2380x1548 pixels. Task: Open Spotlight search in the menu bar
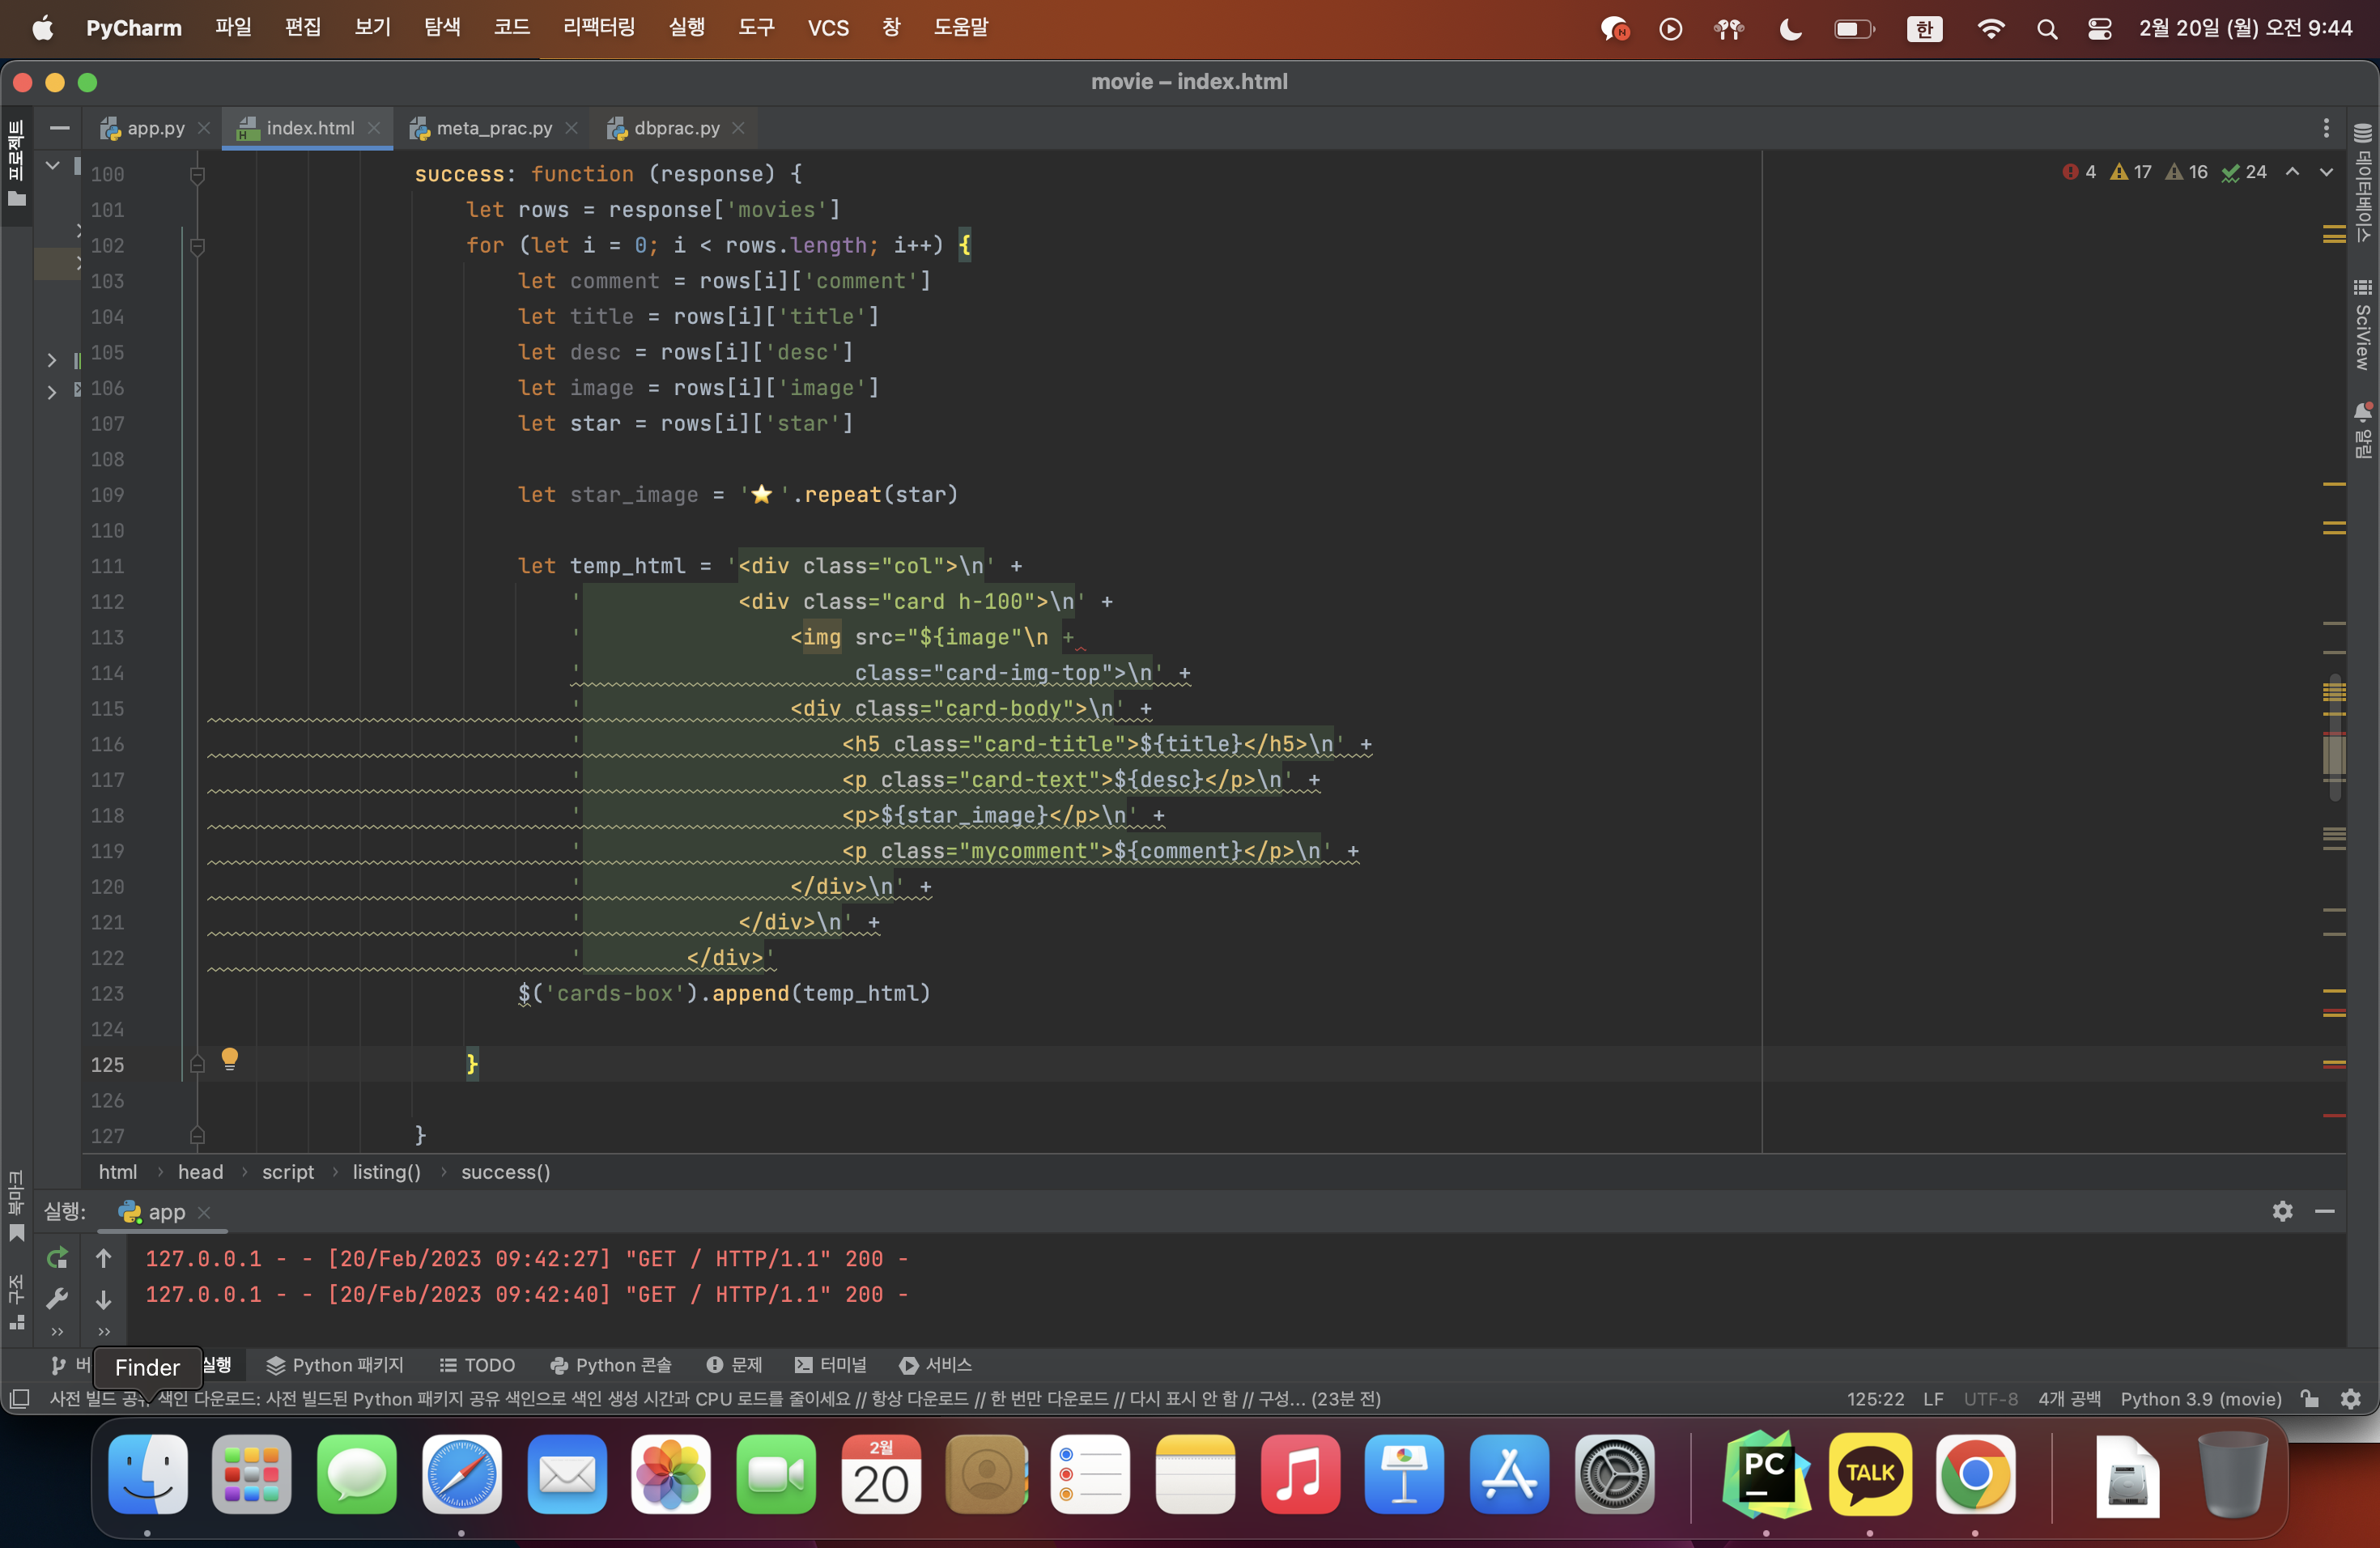[x=2047, y=29]
